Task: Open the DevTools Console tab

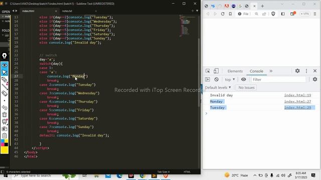Action: 256,71
